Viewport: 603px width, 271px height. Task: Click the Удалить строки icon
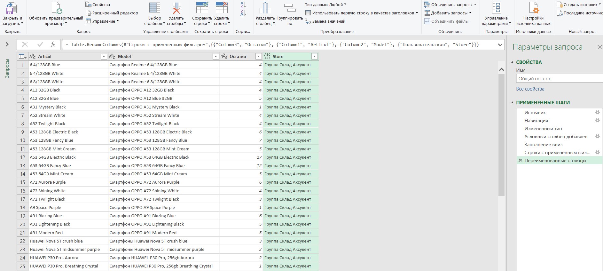pos(222,8)
